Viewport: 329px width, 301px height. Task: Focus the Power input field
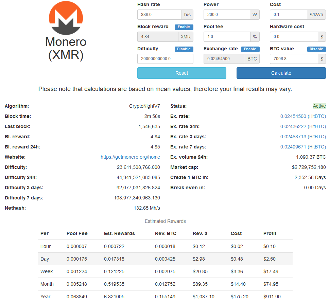point(227,15)
